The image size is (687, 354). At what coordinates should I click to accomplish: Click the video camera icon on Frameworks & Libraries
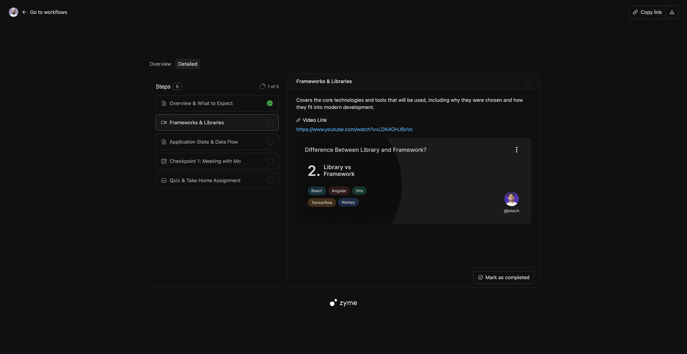164,123
